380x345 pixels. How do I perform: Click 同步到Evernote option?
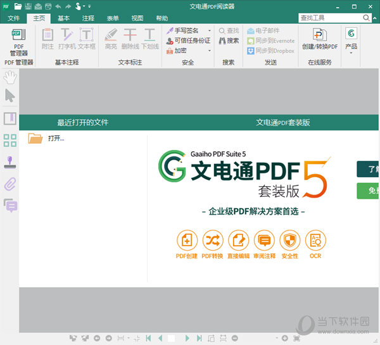pyautogui.click(x=270, y=41)
